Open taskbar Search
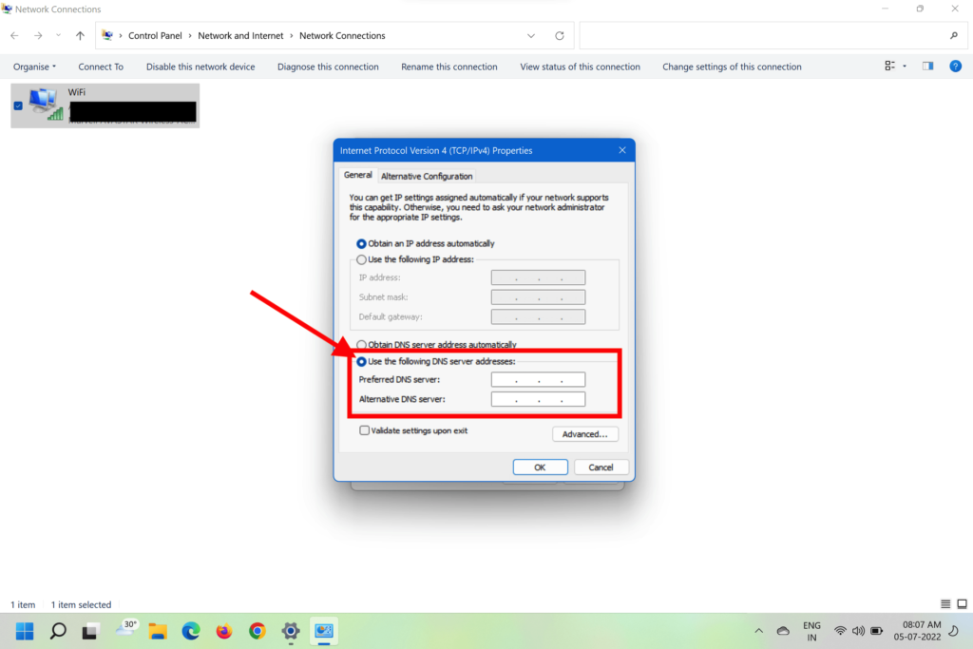 pyautogui.click(x=58, y=632)
